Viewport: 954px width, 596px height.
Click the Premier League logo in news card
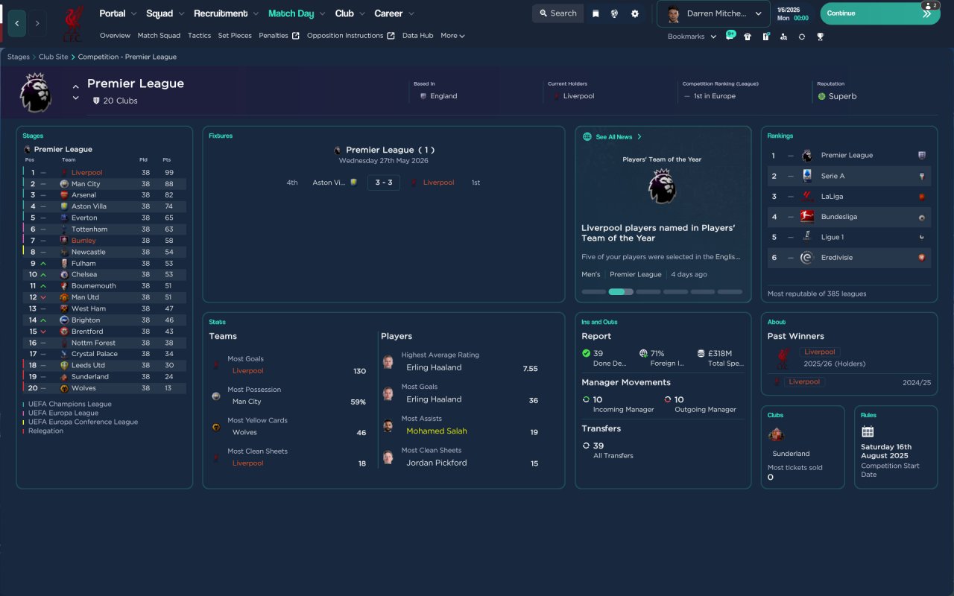663,187
